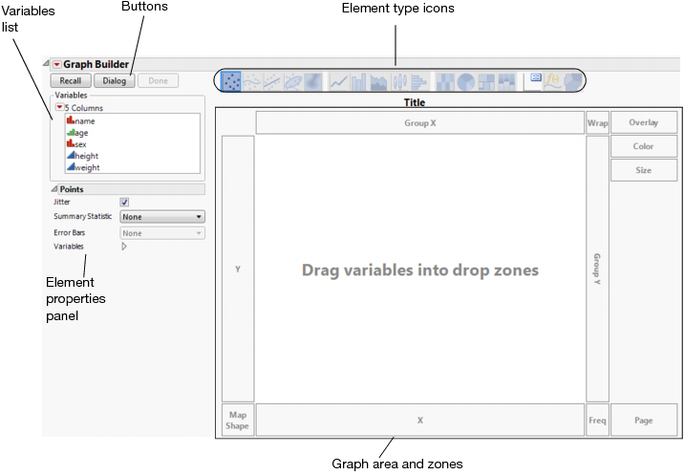Select the Points element type icon
684x475 pixels.
231,81
